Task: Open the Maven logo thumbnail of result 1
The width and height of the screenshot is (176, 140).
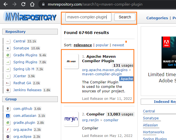Action: coord(71,61)
